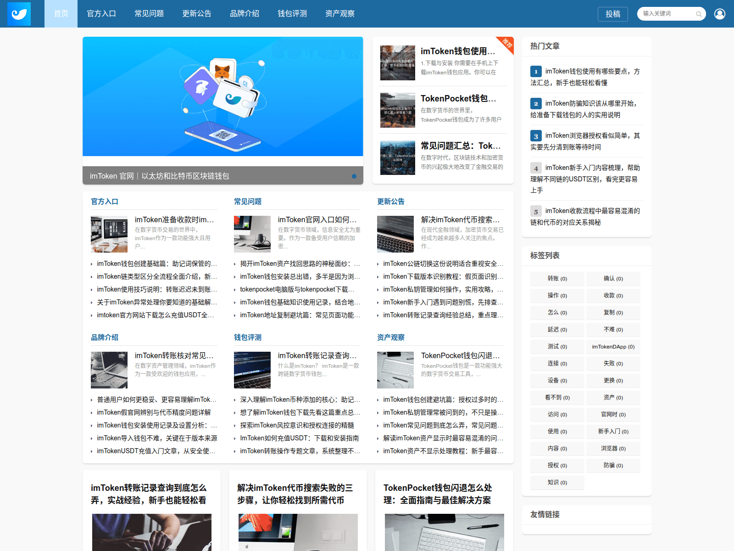734x551 pixels.
Task: Open 官方入口 nav item
Action: coord(101,14)
